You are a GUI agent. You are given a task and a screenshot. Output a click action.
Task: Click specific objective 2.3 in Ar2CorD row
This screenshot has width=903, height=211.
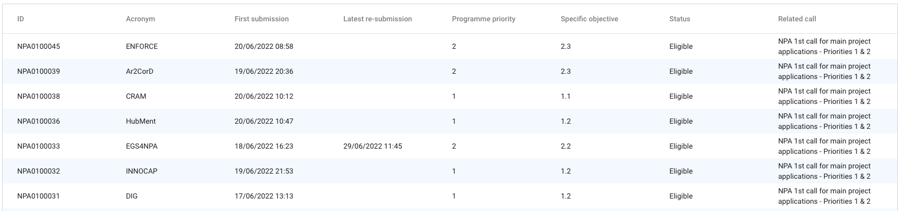coord(565,71)
